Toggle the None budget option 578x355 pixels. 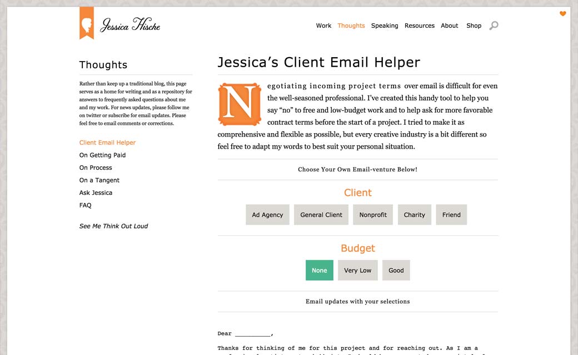[x=319, y=270]
